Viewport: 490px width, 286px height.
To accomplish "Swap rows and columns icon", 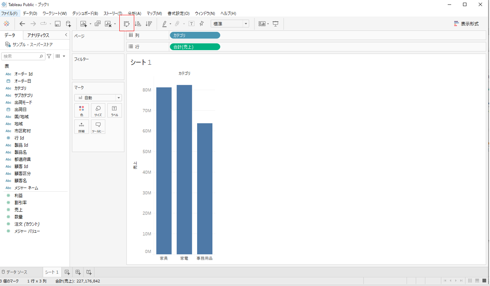I will coord(127,24).
